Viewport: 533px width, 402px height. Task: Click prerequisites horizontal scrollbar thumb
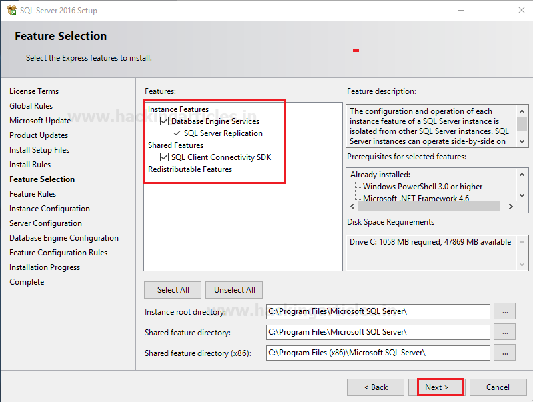pos(430,206)
